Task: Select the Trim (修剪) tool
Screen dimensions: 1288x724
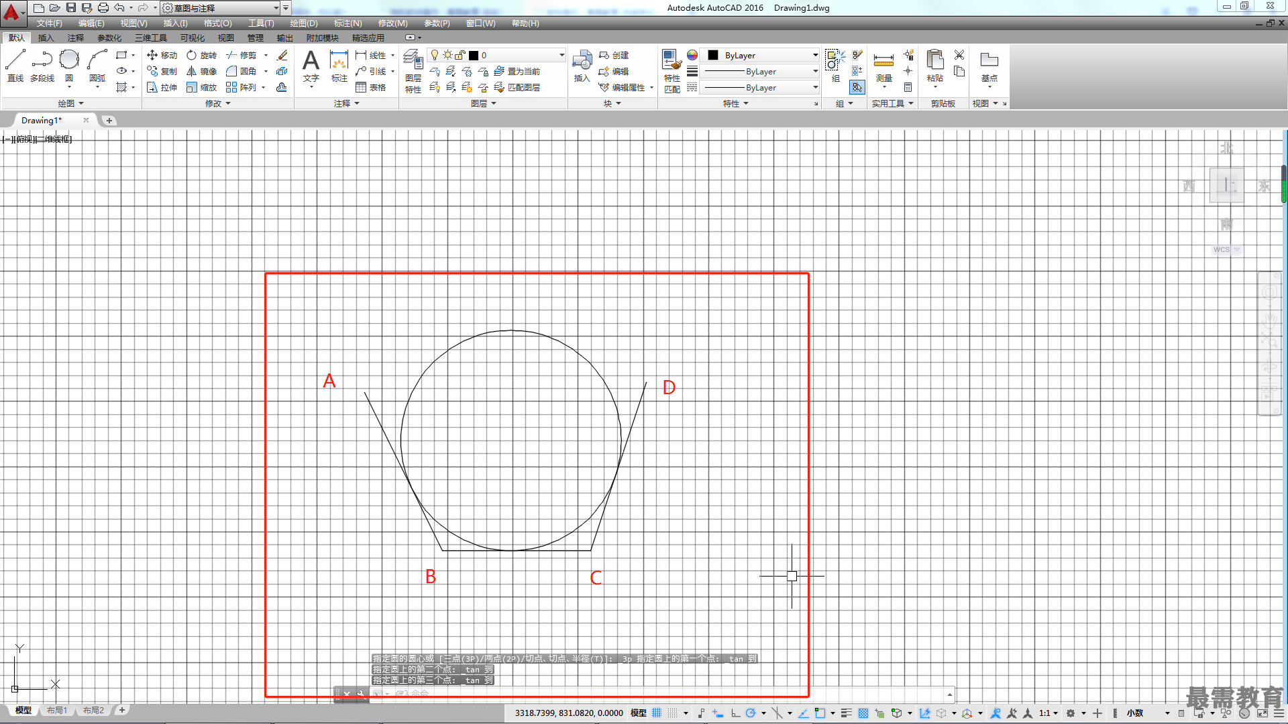Action: click(241, 55)
